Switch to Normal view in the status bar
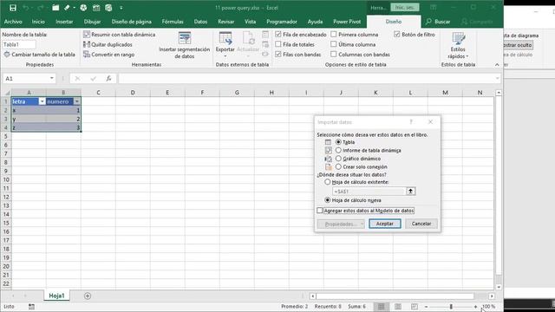 tap(382, 306)
